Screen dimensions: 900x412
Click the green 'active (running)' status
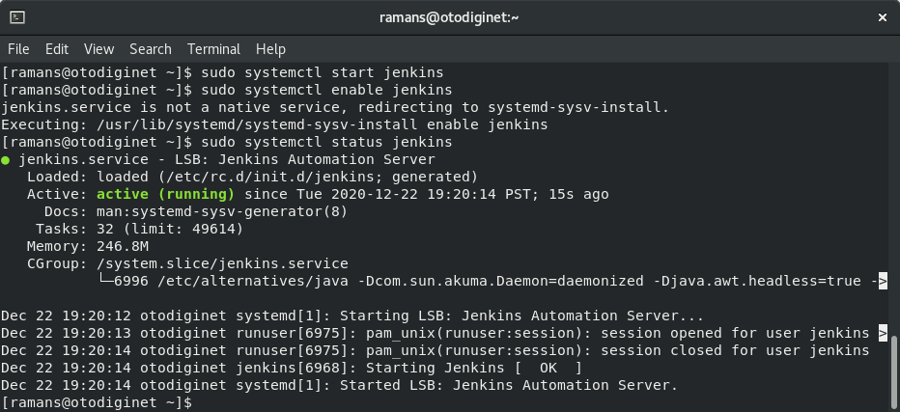coord(165,194)
